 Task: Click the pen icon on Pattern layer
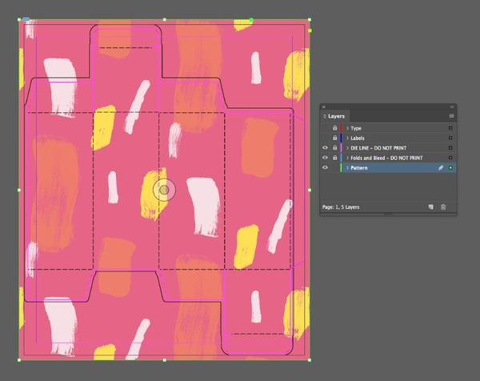tap(440, 168)
